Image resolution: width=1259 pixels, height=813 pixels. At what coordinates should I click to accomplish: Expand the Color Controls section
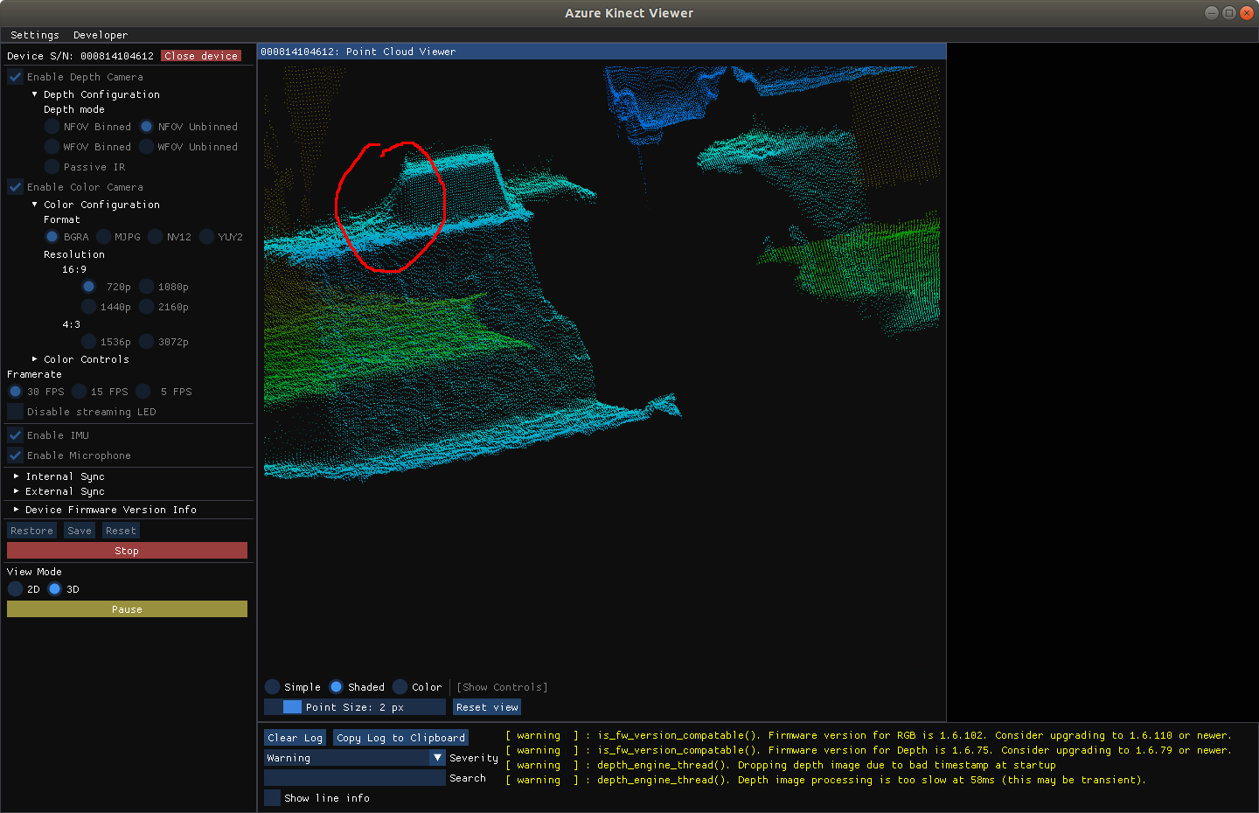click(x=35, y=359)
